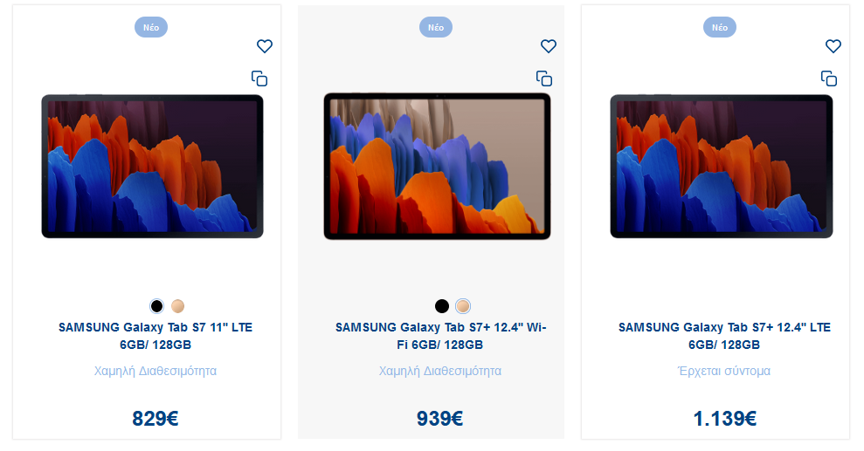Click the bronze Tab S7+ Wi-Fi product image

coord(437,166)
